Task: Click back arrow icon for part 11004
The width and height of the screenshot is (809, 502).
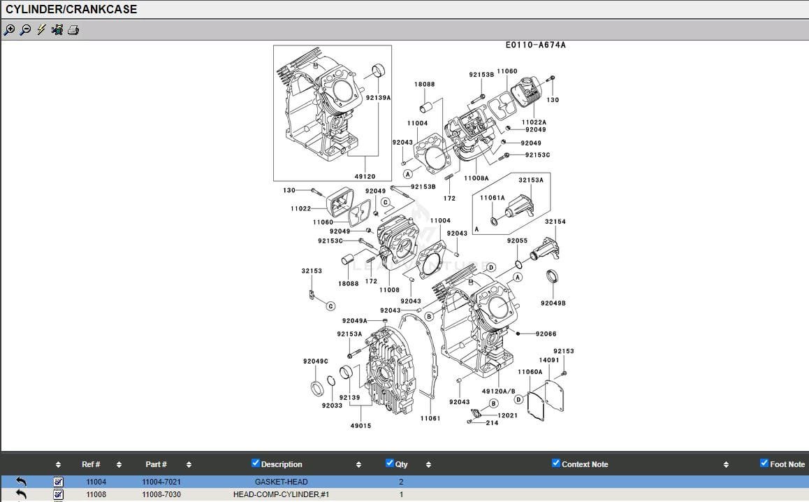Action: 21,482
